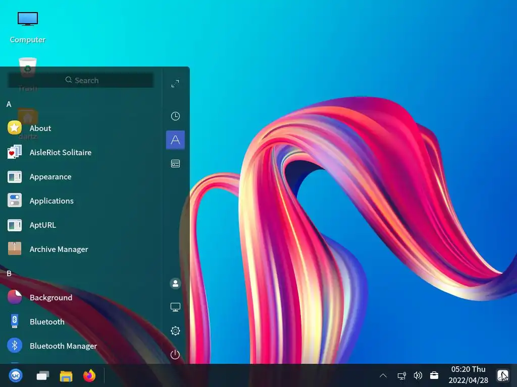This screenshot has width=517, height=387.
Task: Open the user account icon in menu sidebar
Action: click(175, 283)
